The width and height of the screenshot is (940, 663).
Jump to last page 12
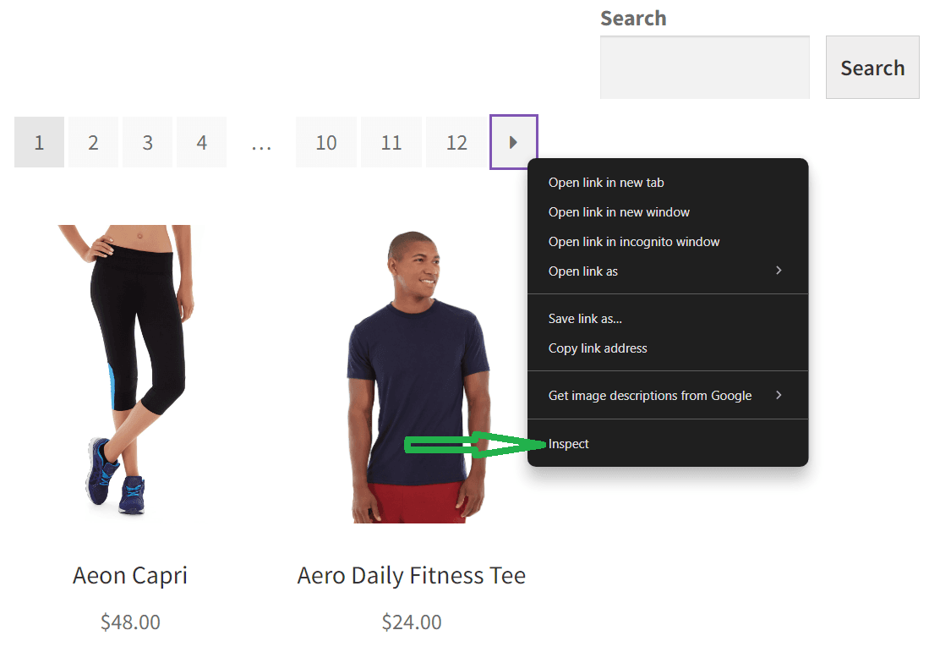pyautogui.click(x=456, y=142)
